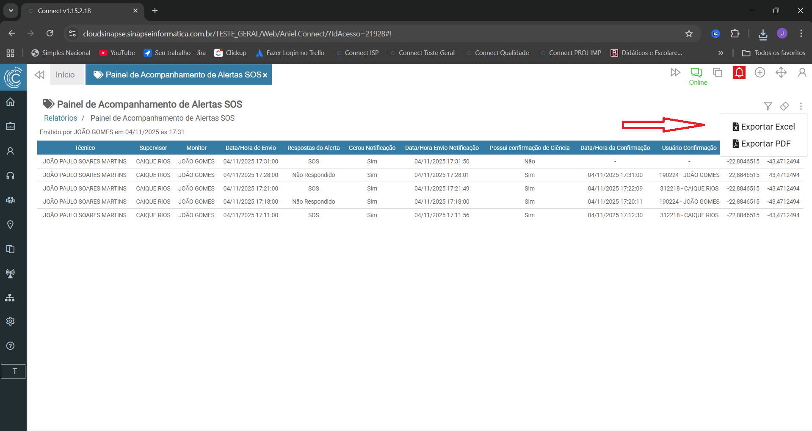The image size is (812, 431).
Task: Close the Painel de Acompanhamento tab
Action: [x=265, y=75]
